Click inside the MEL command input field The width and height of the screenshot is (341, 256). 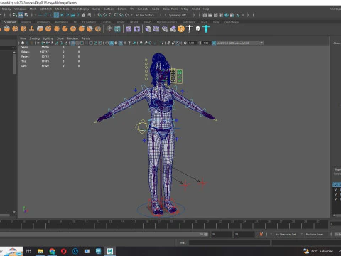tap(229, 242)
